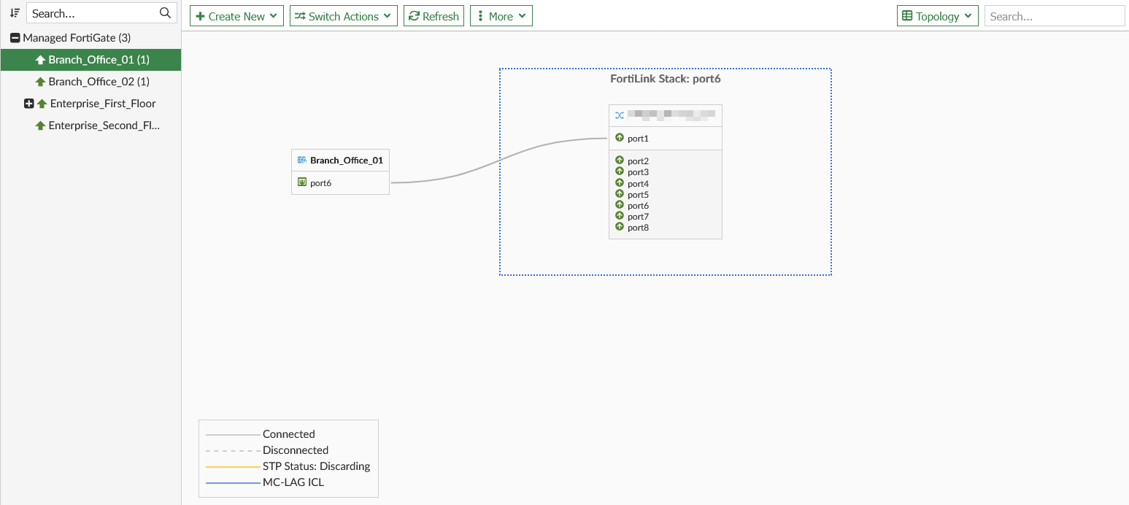Click the switch's port6 status icon

[620, 205]
